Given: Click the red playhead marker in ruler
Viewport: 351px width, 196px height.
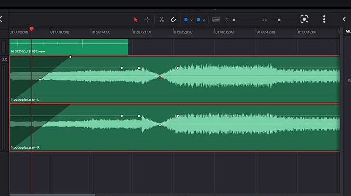Looking at the screenshot, I should [x=31, y=29].
